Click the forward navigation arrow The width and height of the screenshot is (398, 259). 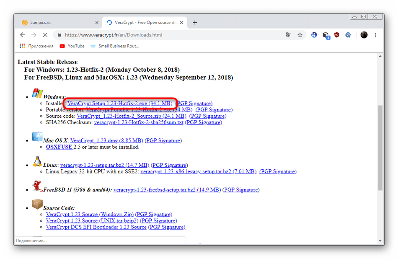click(x=34, y=35)
